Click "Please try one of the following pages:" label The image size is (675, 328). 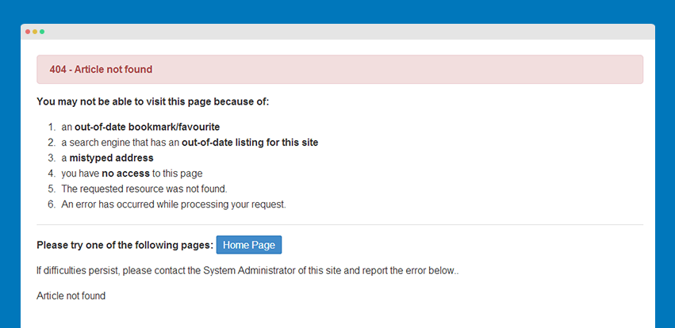(x=125, y=245)
